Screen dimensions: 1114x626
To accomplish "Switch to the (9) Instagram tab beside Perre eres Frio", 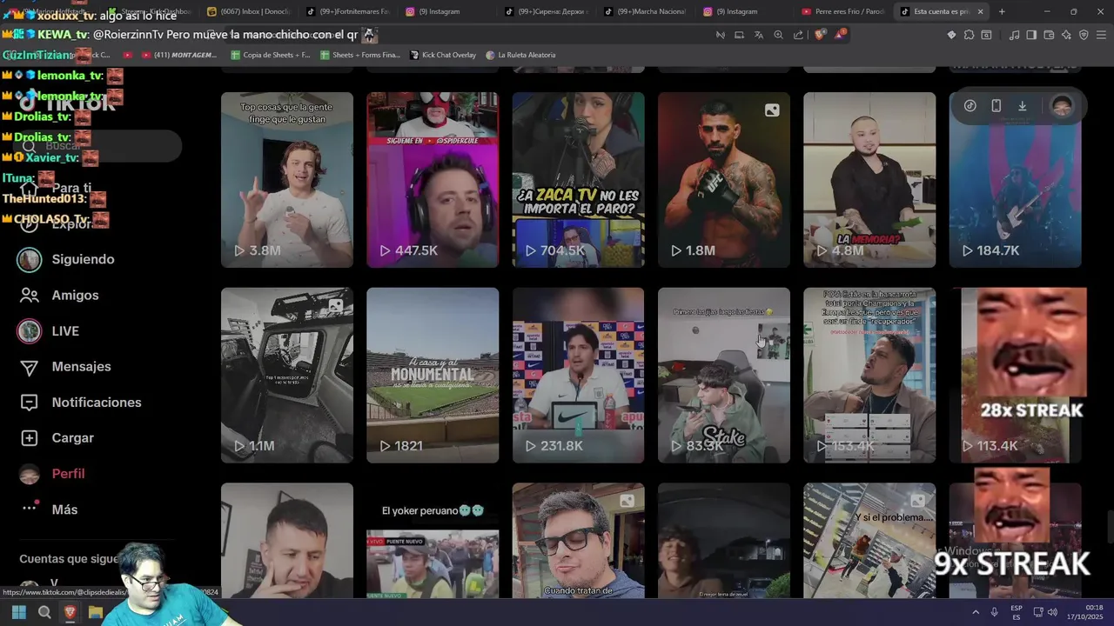I will click(745, 11).
